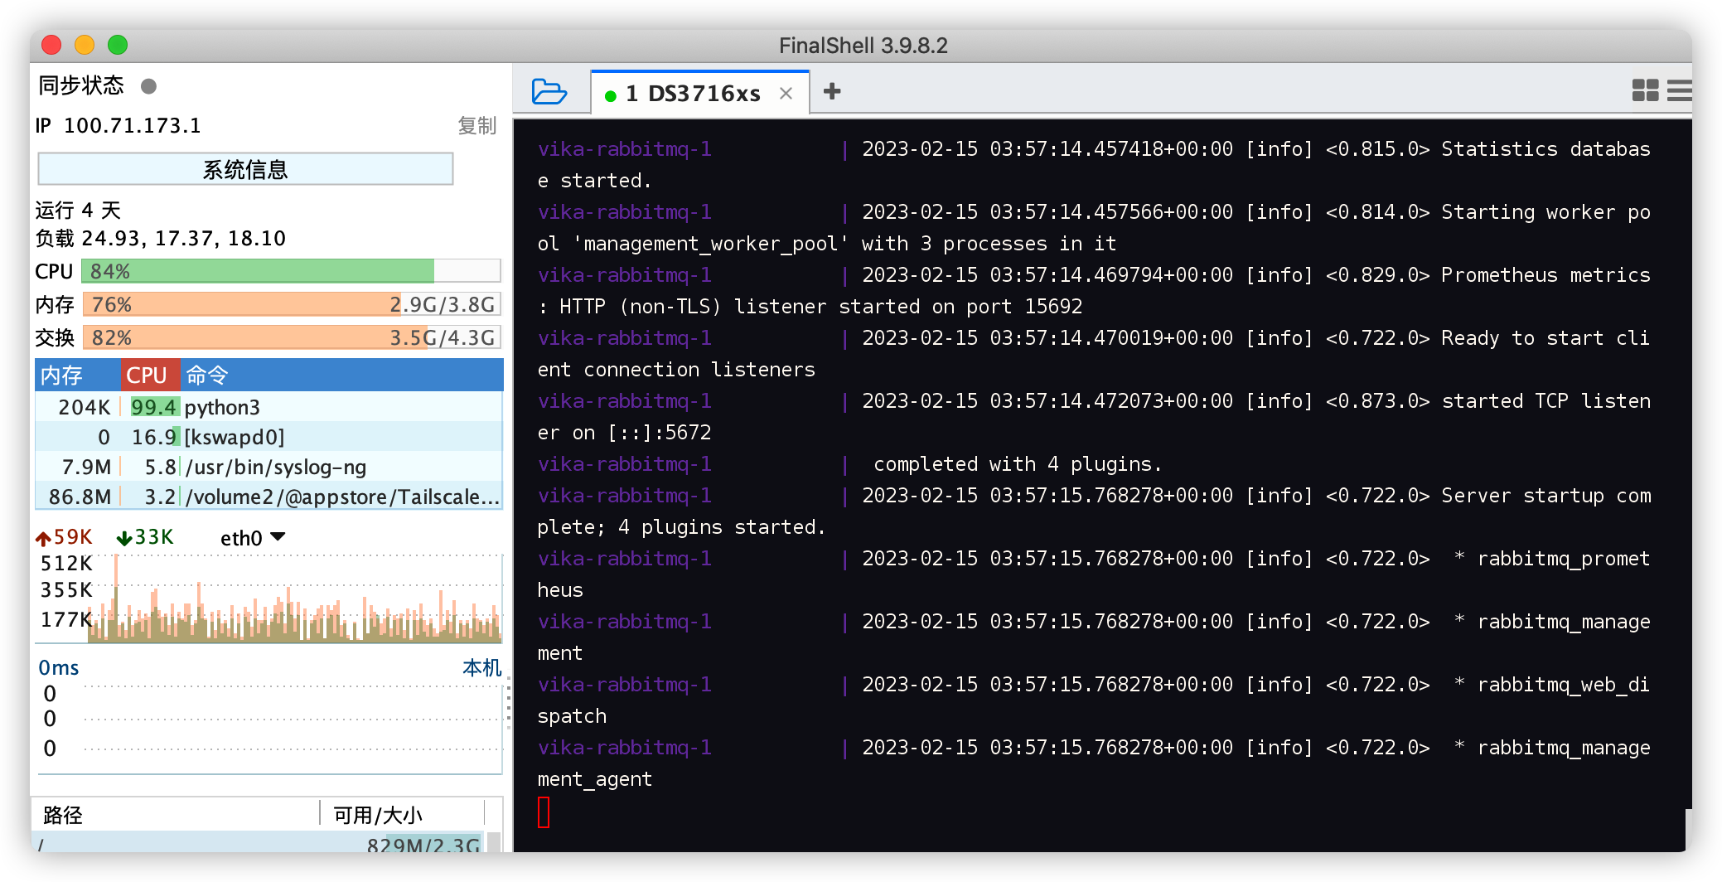Click the FinalShell 3.9.8.2 title bar
Image resolution: width=1722 pixels, height=882 pixels.
pos(863,46)
